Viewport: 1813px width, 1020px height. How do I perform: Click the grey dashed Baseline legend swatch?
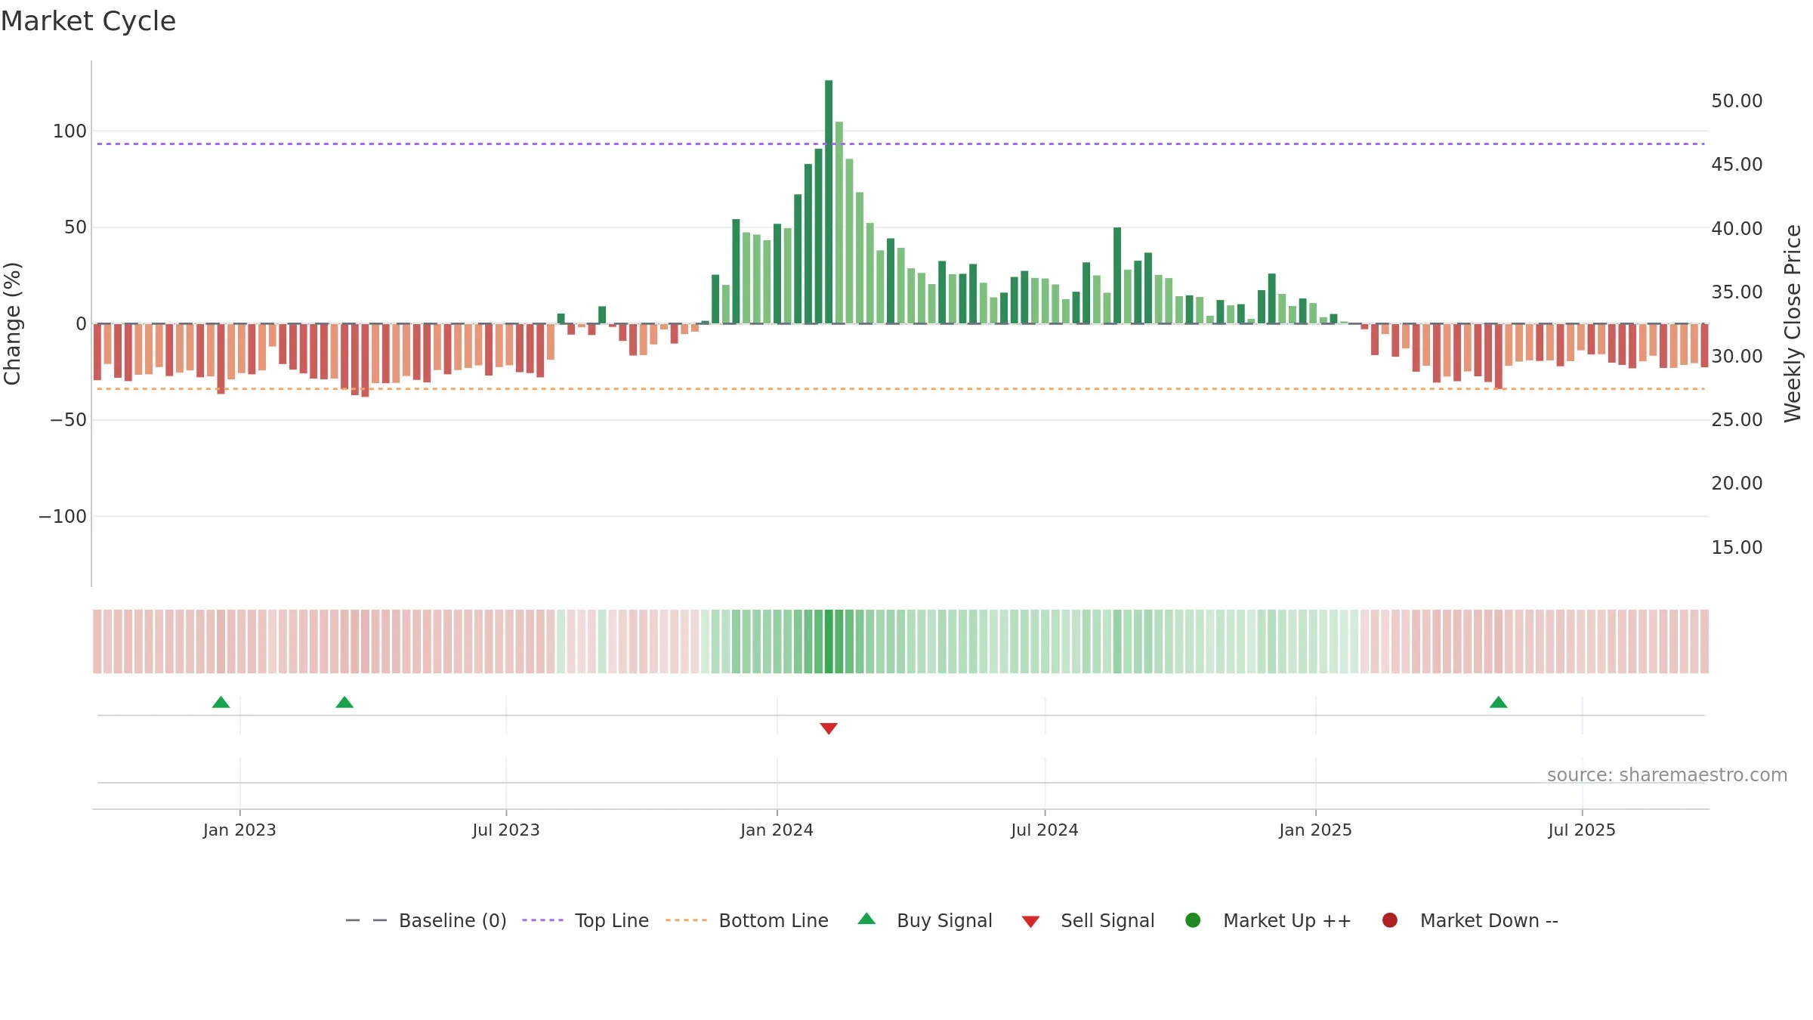366,920
